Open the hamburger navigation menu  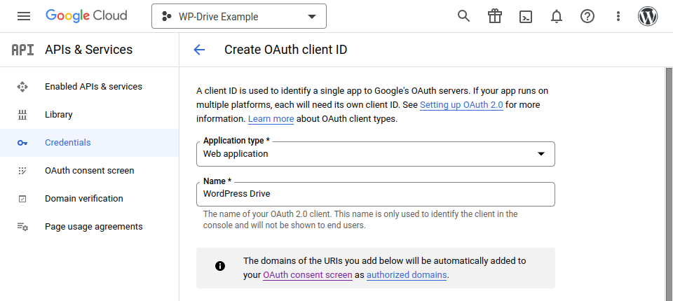pyautogui.click(x=24, y=16)
